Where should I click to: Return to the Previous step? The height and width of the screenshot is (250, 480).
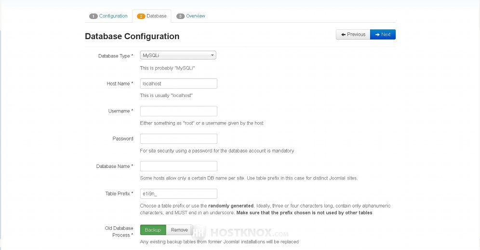click(353, 34)
